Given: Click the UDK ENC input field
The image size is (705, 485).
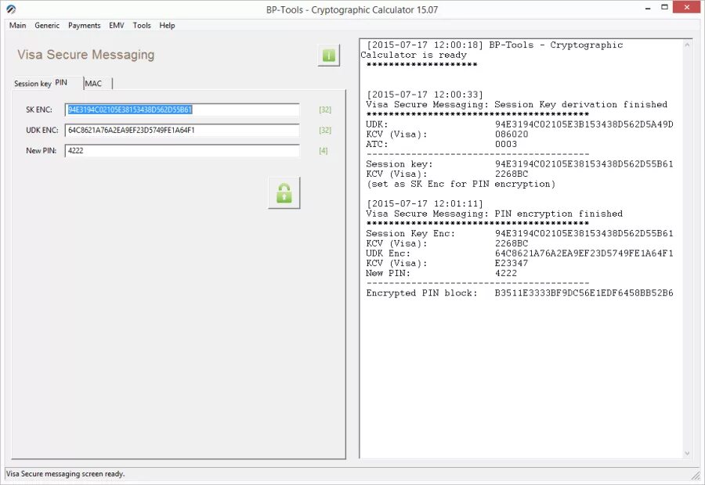Looking at the screenshot, I should click(x=182, y=130).
